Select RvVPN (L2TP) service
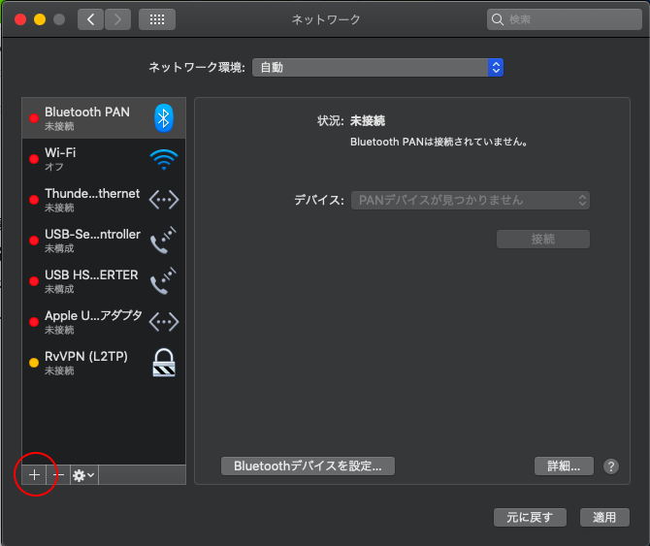Viewport: 650px width, 546px height. click(x=104, y=363)
